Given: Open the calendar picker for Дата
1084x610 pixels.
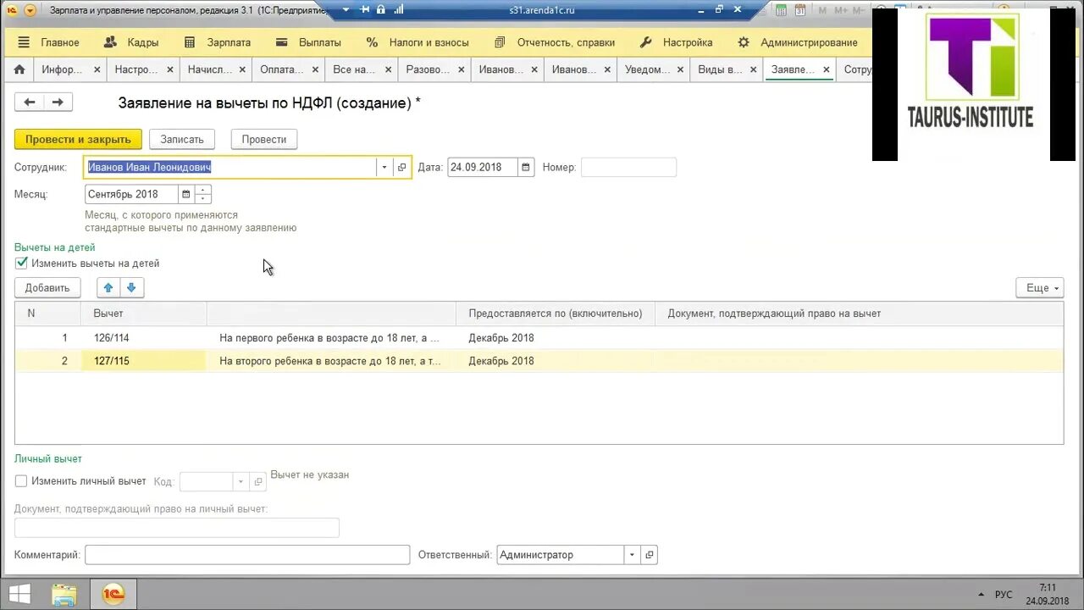Looking at the screenshot, I should (526, 168).
